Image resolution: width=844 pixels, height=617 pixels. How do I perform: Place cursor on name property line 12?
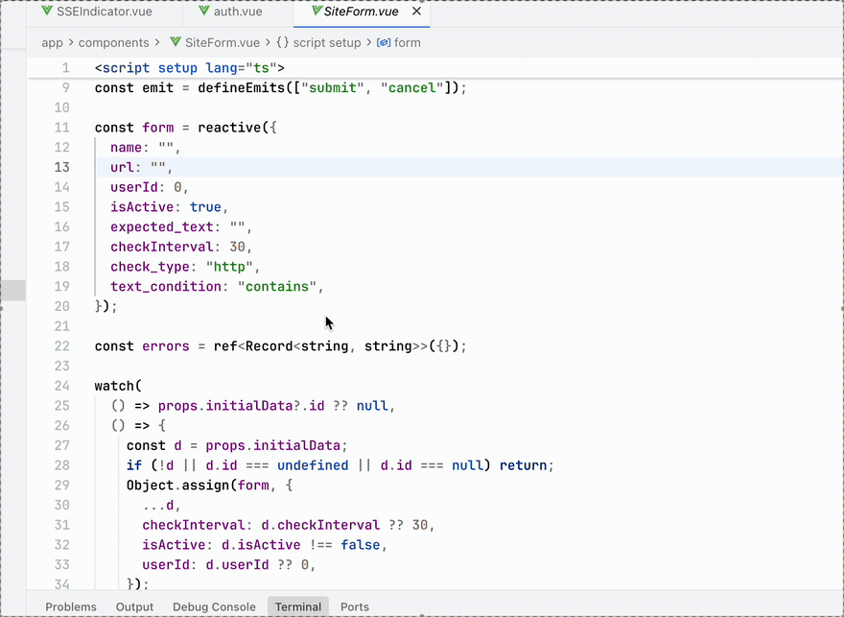126,148
